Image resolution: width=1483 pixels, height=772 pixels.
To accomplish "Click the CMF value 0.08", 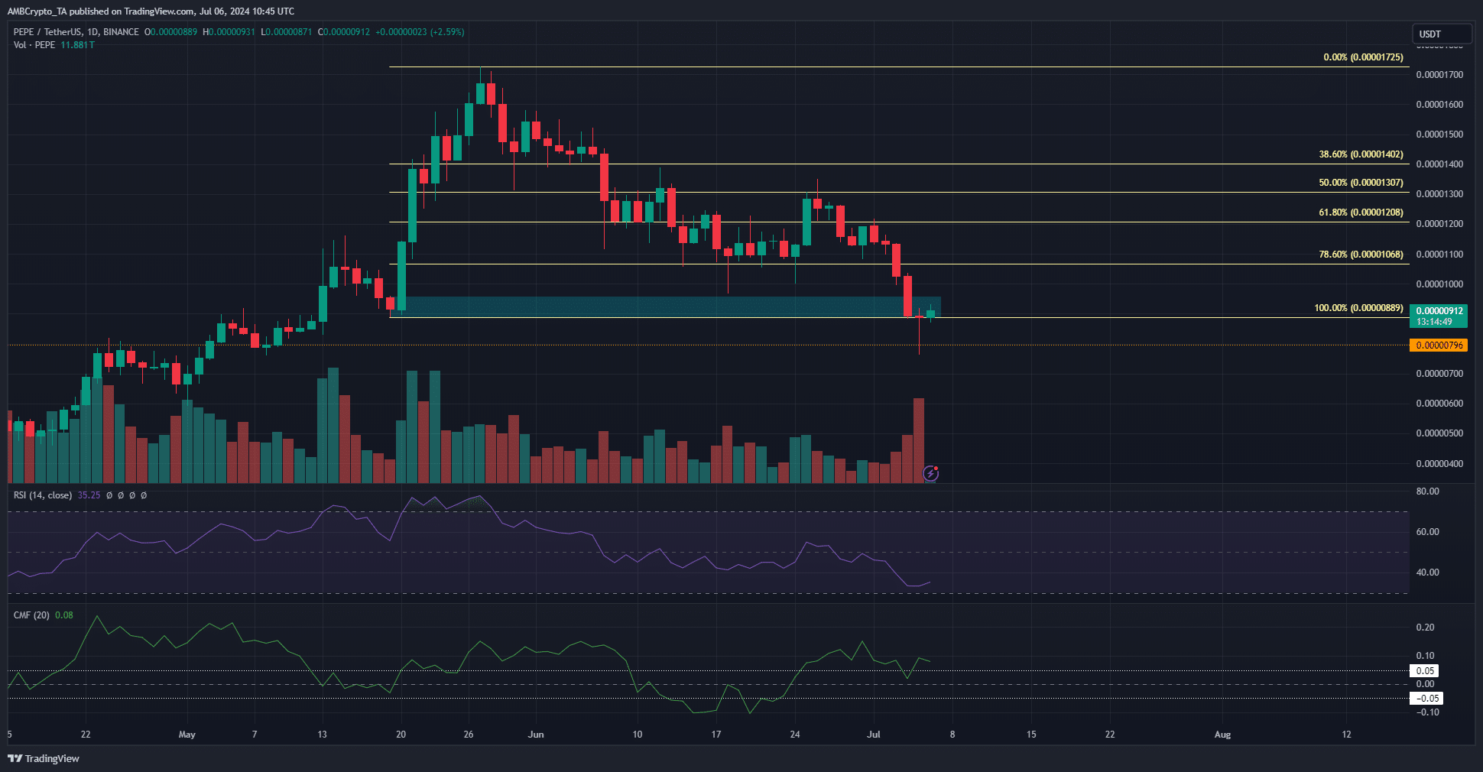I will [x=64, y=615].
